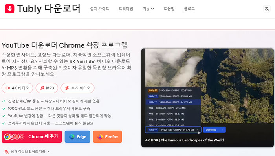Viewport: 275px width, 156px height.
Task: Select the MP3 pill
Action: (x=47, y=88)
